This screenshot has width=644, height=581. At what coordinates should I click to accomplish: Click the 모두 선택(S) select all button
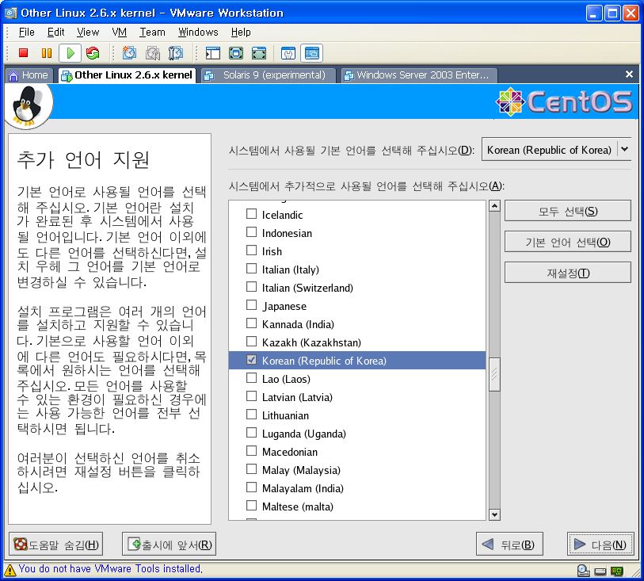[567, 211]
